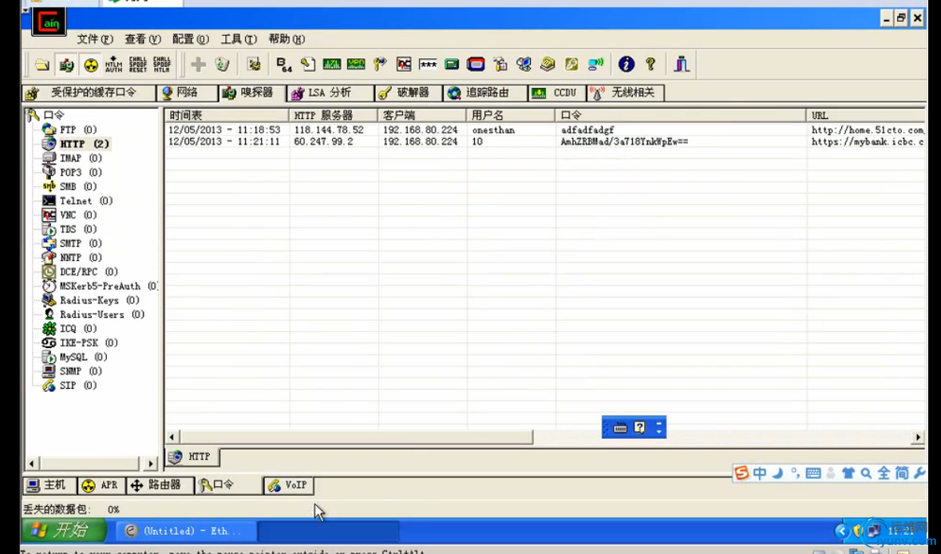The width and height of the screenshot is (941, 554).
Task: Click the (Untitled) - Eth... taskbar item
Action: (x=185, y=531)
